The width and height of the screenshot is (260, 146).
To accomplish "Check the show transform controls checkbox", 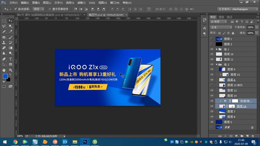I will (x=50, y=9).
